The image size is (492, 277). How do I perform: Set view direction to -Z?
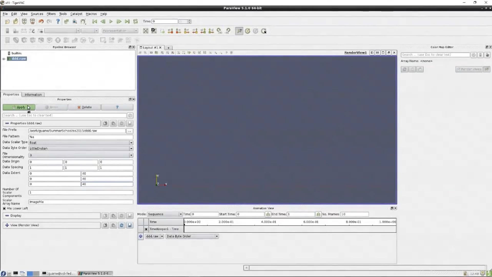click(x=211, y=31)
